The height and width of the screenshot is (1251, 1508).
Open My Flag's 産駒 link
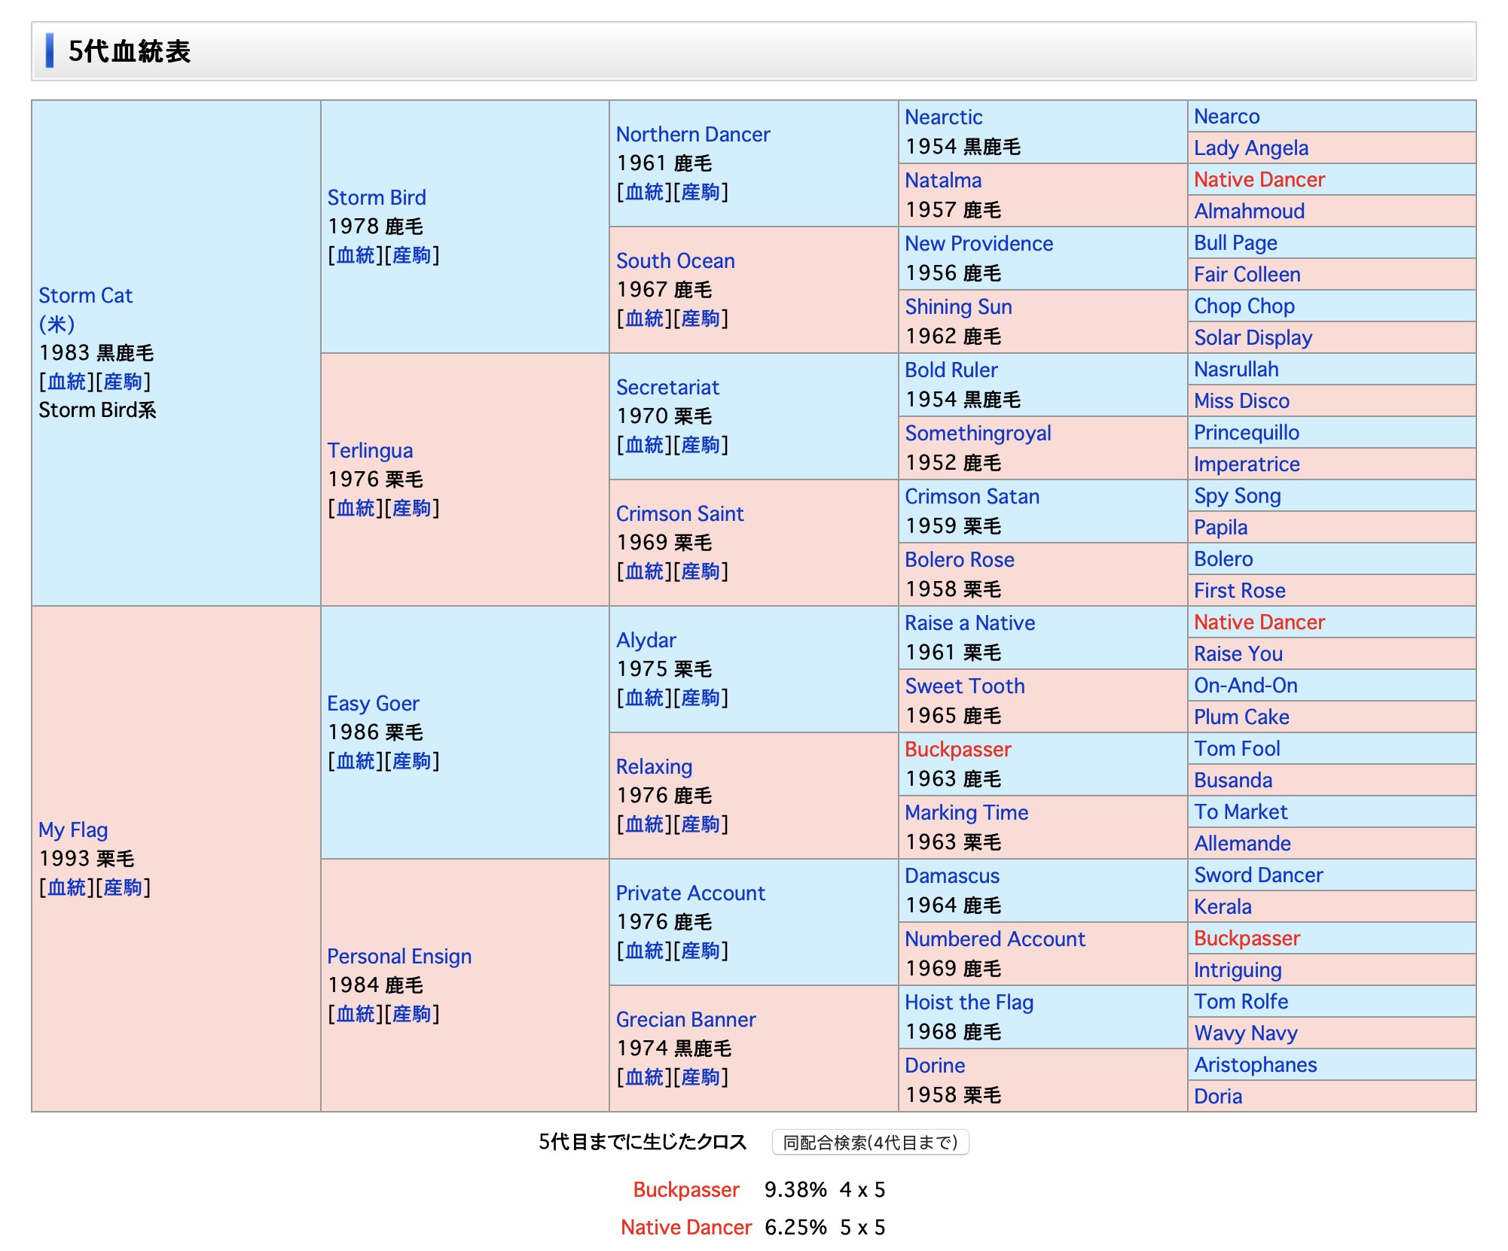pos(123,888)
